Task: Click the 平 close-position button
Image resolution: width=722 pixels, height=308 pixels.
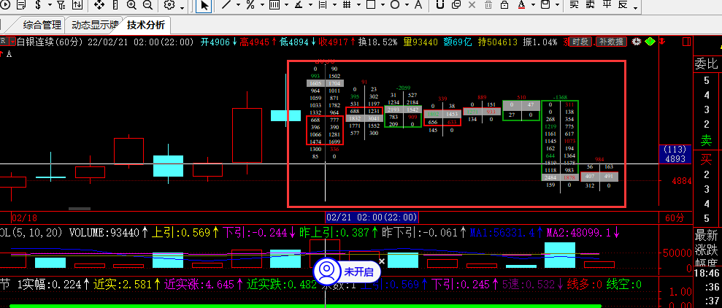Action: click(x=607, y=5)
